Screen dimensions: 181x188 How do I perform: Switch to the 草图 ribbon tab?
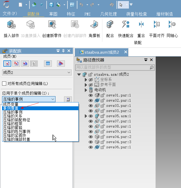coord(53,14)
